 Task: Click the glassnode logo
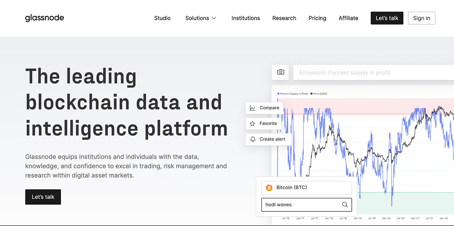pos(44,18)
